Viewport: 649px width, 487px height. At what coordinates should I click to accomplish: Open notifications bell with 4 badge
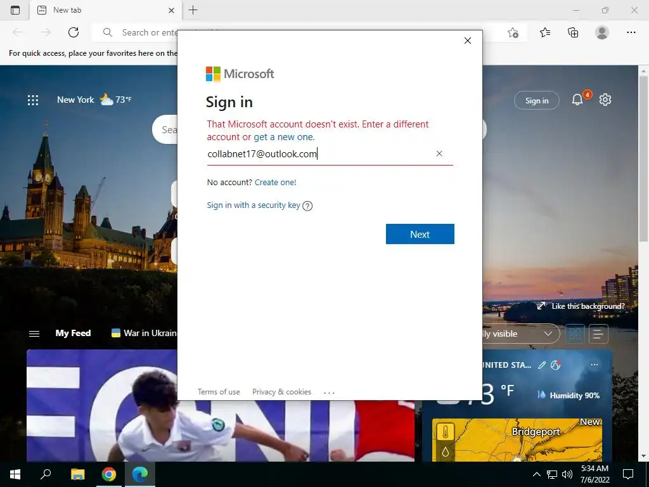click(x=577, y=100)
